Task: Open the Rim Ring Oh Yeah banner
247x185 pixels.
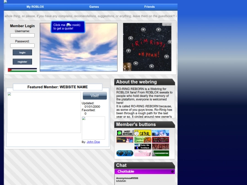Action: pos(147,47)
